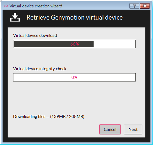The height and width of the screenshot is (145, 153).
Task: Click the download tray icon in header
Action: click(x=15, y=17)
